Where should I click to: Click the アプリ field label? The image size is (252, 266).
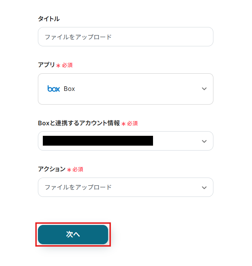46,65
